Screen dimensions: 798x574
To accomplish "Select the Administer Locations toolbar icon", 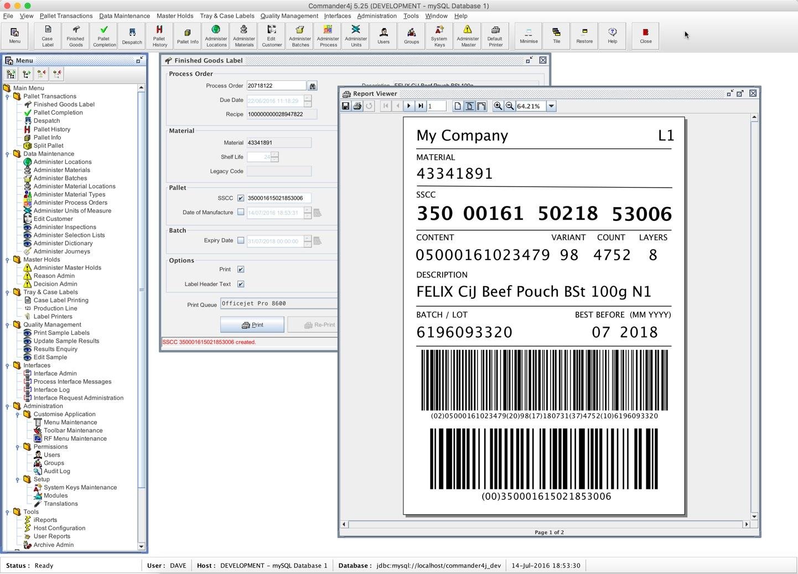I will pyautogui.click(x=216, y=35).
